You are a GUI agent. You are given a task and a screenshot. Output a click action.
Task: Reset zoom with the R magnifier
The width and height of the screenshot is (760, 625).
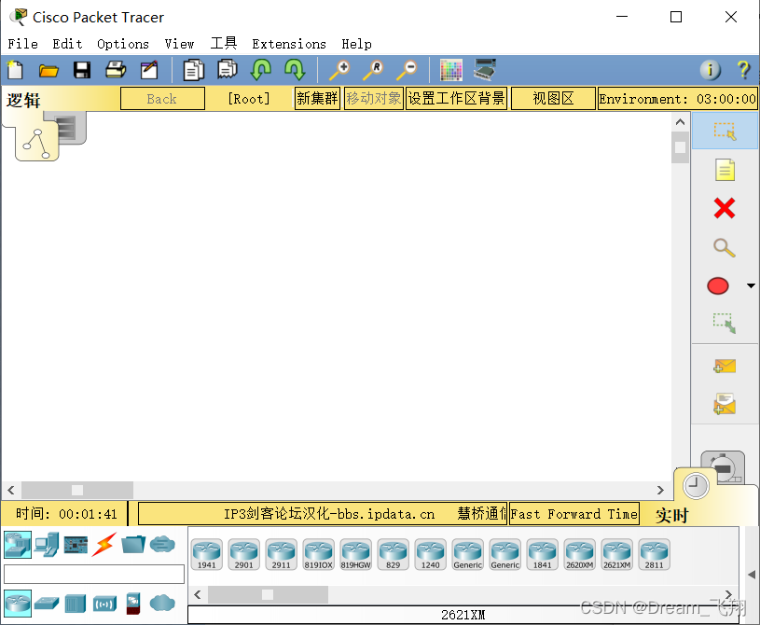(x=373, y=70)
